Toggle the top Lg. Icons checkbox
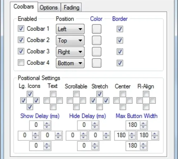The image size is (178, 159). [x=30, y=94]
